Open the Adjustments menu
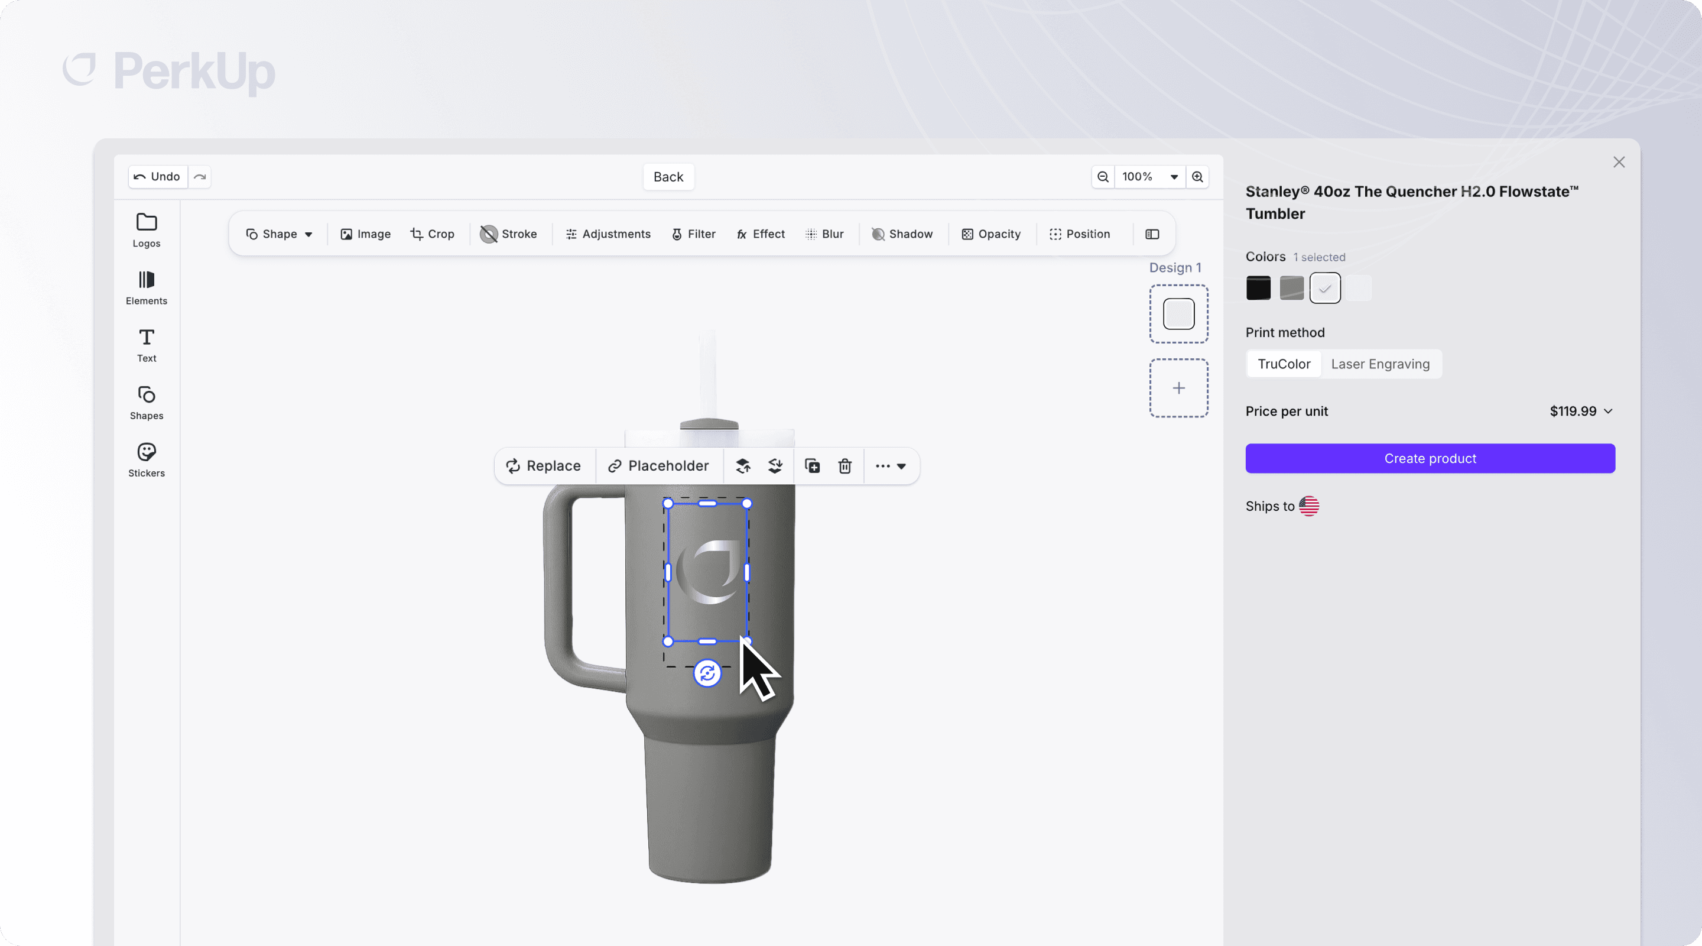 pyautogui.click(x=608, y=234)
